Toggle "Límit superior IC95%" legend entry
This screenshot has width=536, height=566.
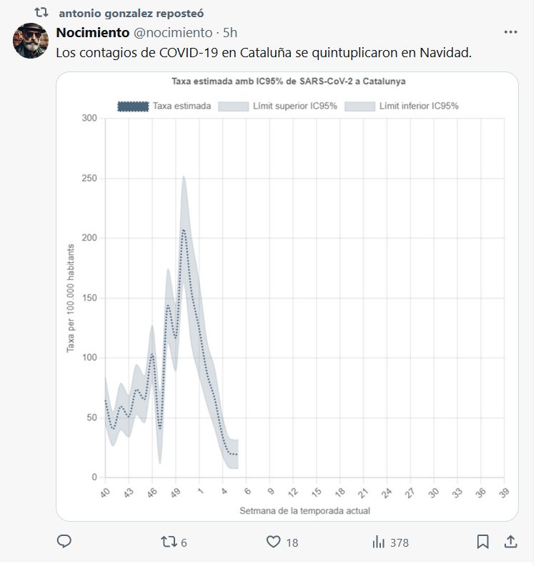293,106
